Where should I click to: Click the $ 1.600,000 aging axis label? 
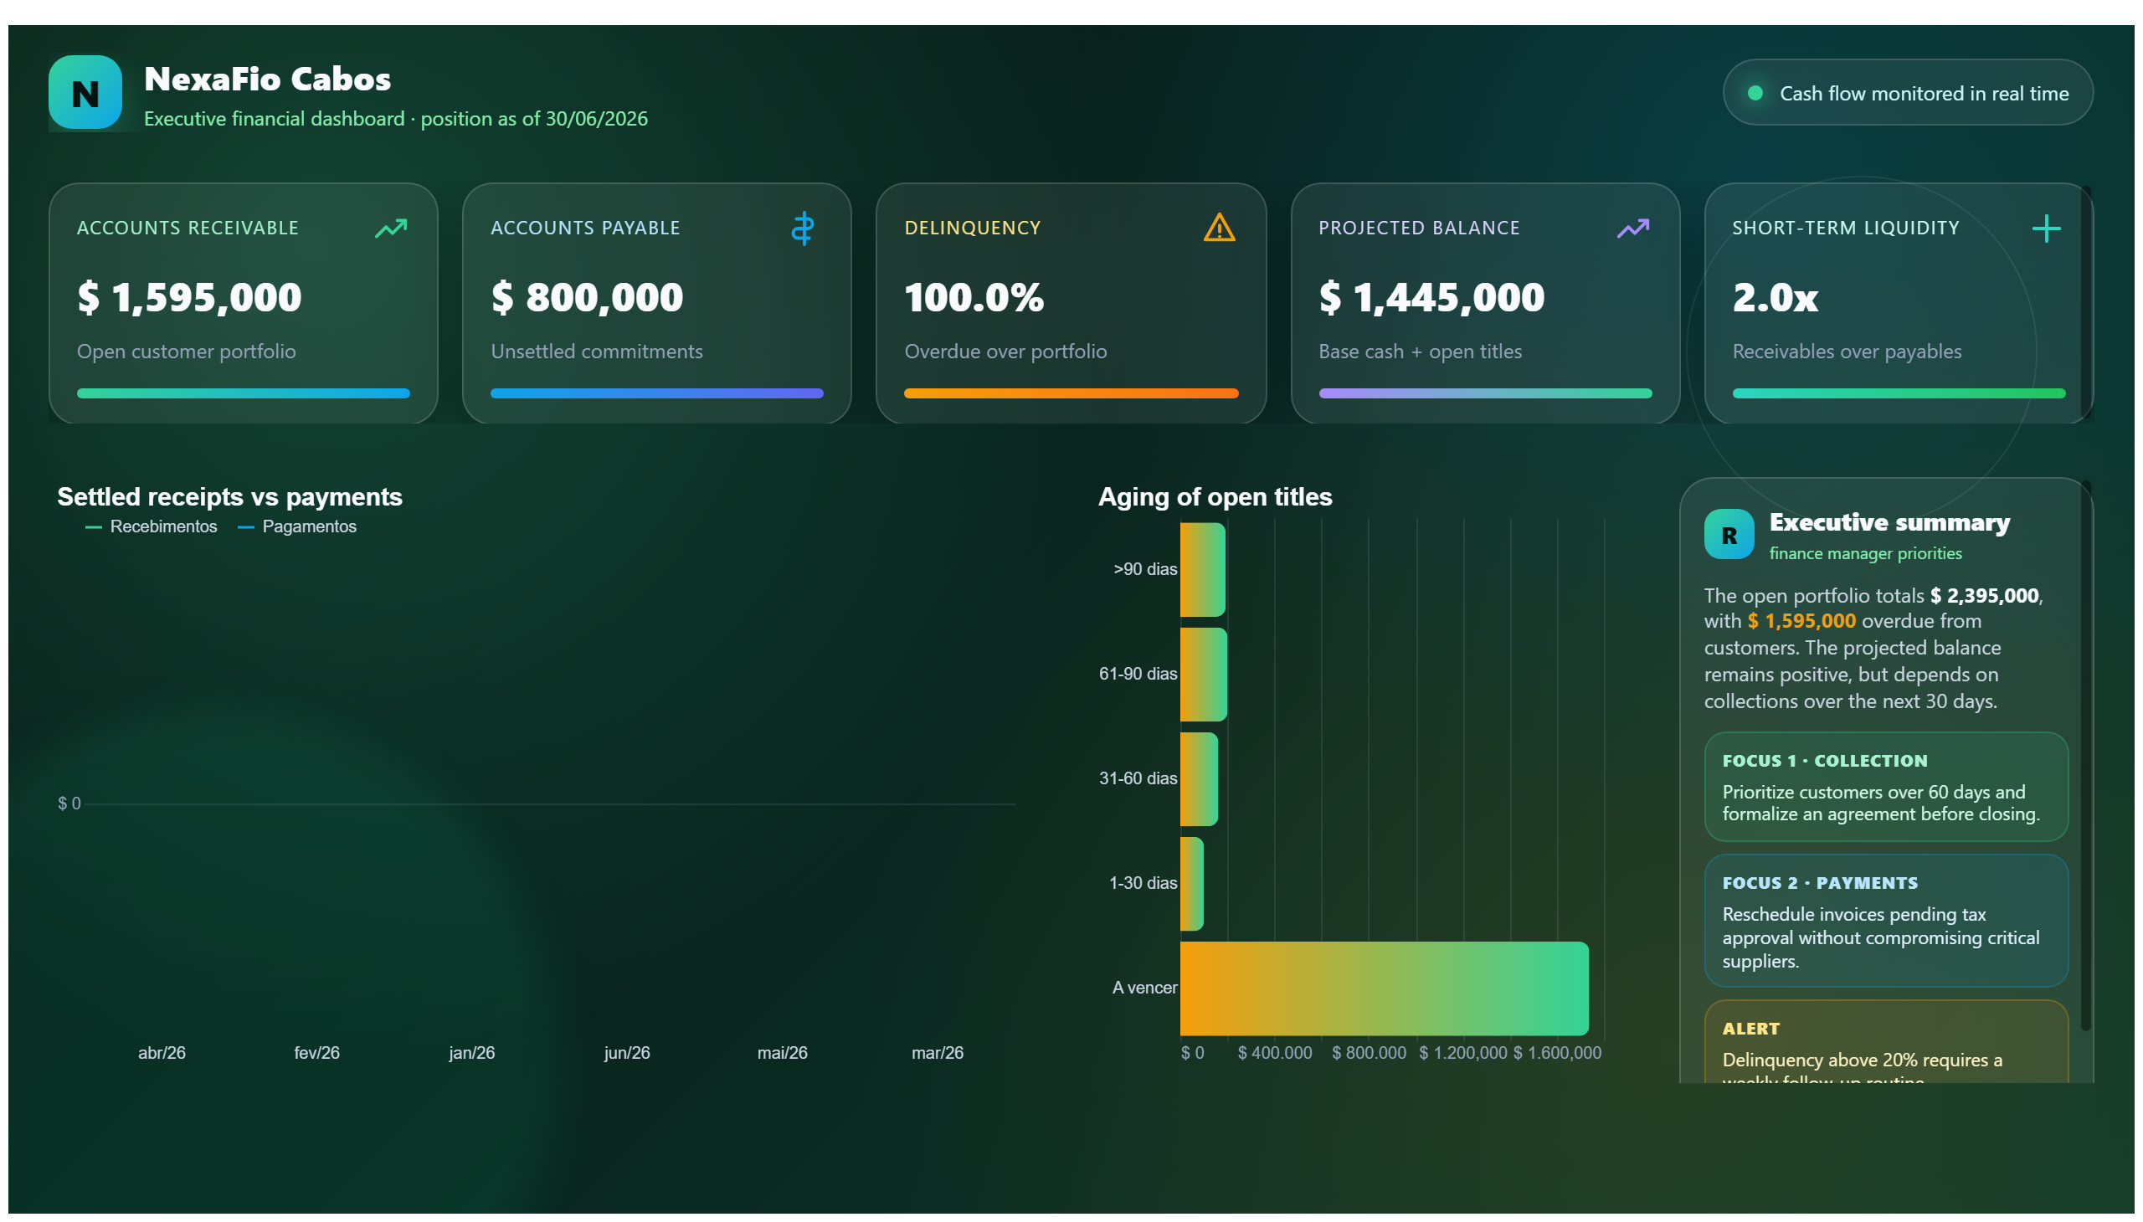pos(1557,1053)
